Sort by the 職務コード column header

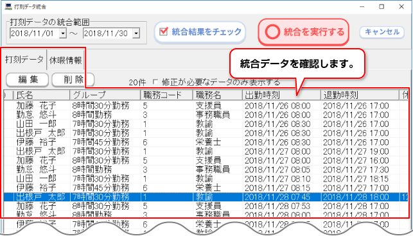point(166,95)
